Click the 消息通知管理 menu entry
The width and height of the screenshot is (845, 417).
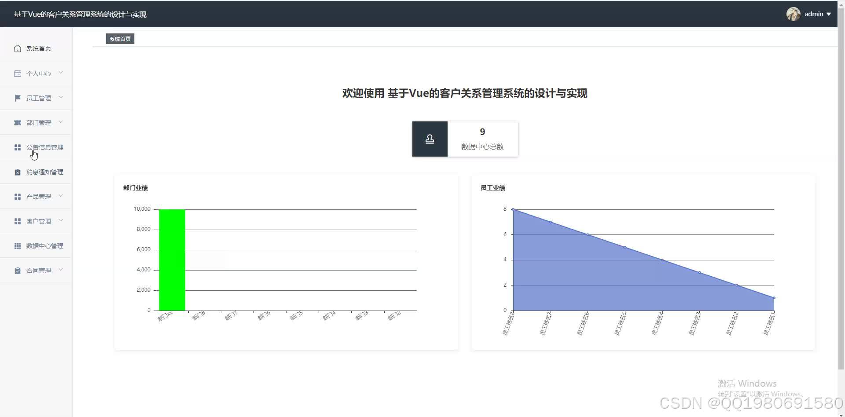[44, 172]
